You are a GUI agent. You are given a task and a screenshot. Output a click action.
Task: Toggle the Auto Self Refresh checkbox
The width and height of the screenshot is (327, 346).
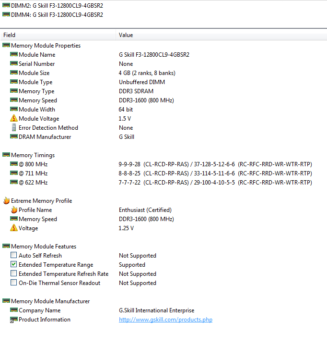[13, 255]
